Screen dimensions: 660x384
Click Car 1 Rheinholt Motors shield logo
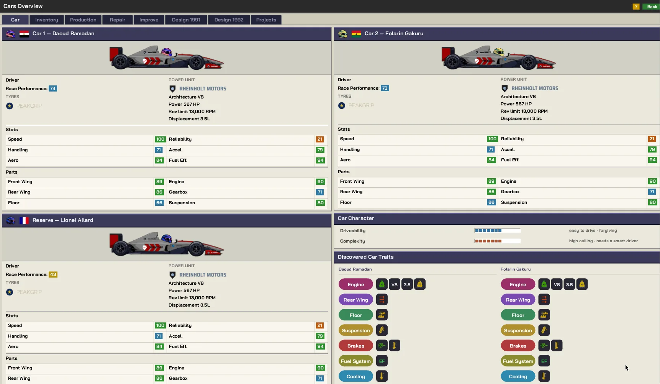point(172,89)
